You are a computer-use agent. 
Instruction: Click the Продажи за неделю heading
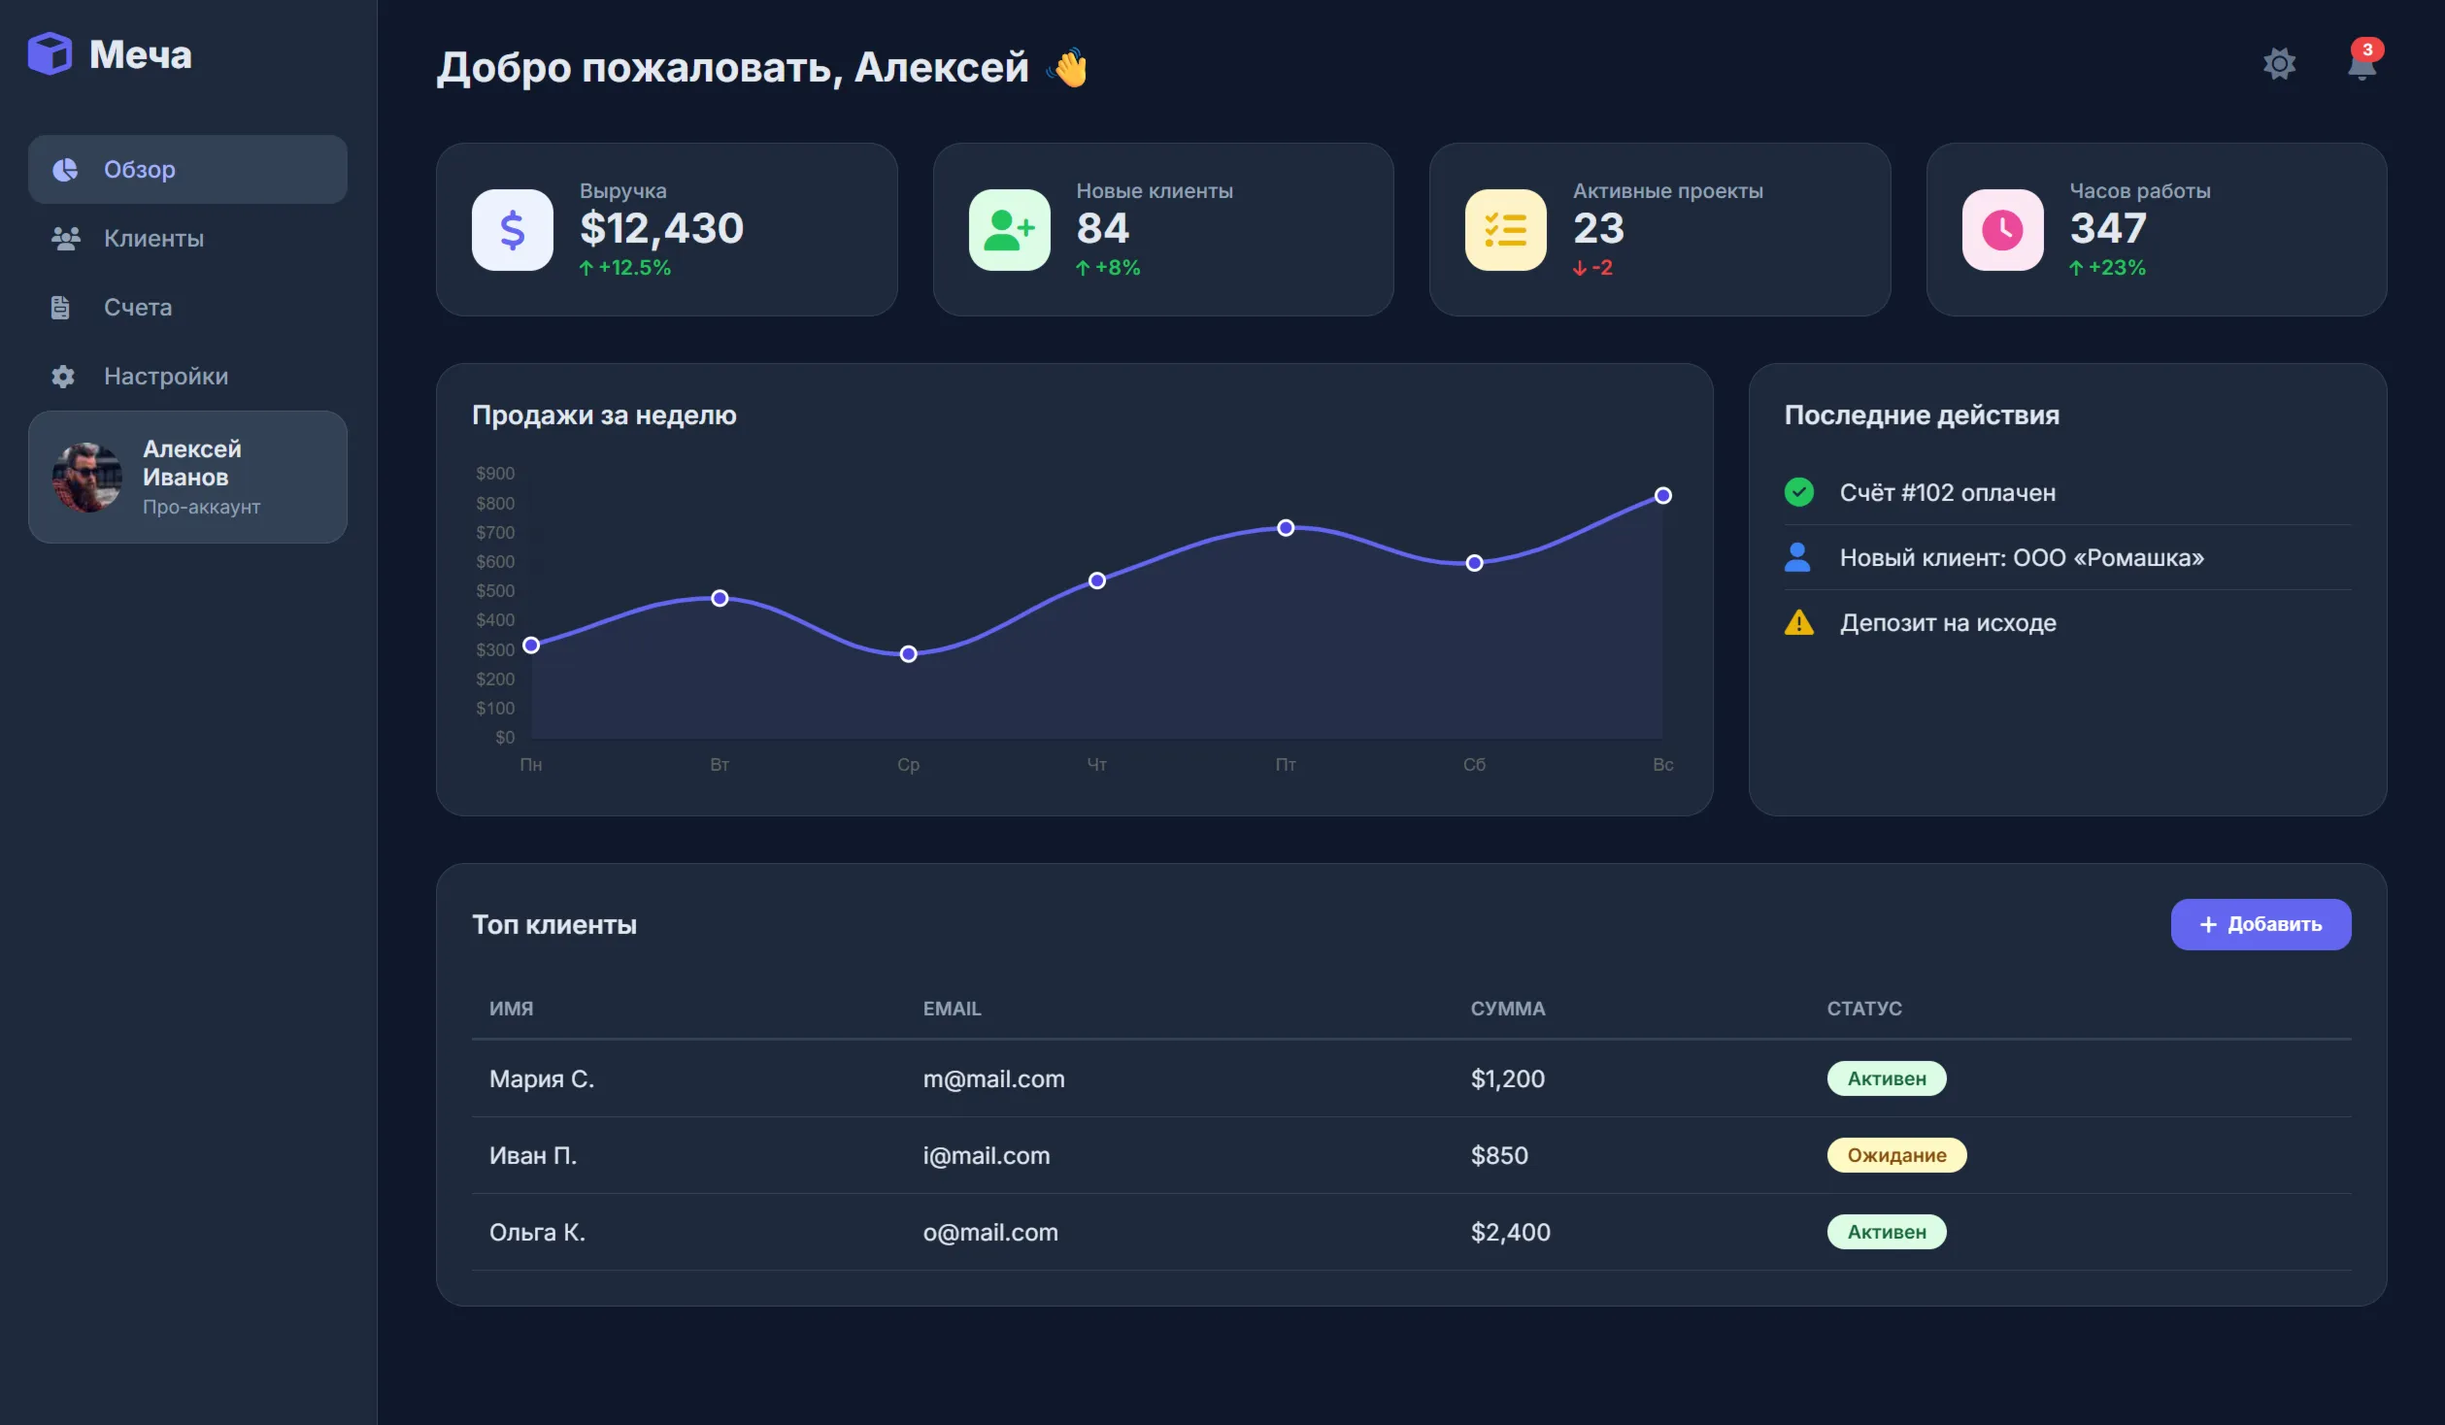pyautogui.click(x=604, y=415)
